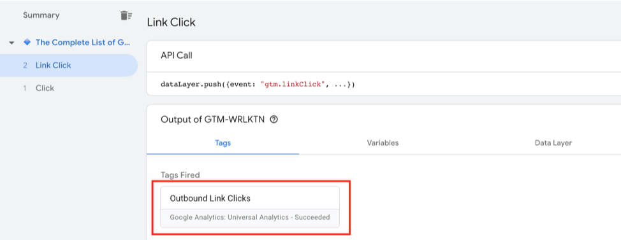Select event 2 Link Click in the sidebar
This screenshot has width=621, height=240.
click(68, 65)
